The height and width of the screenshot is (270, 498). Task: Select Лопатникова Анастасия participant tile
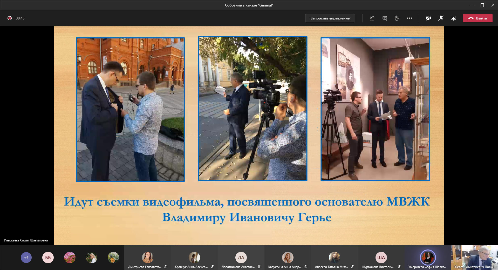[x=241, y=258]
